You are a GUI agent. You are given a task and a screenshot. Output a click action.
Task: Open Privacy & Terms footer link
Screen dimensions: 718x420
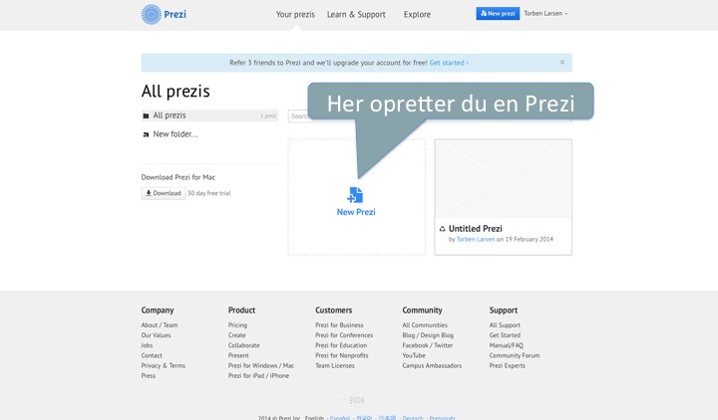pyautogui.click(x=163, y=365)
